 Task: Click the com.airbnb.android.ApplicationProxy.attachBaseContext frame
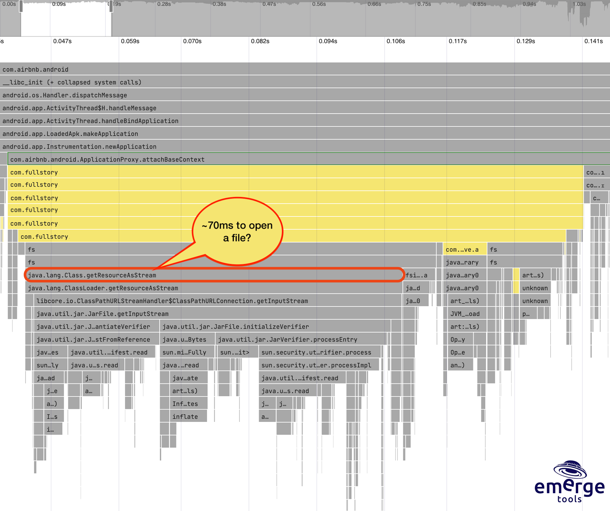[x=106, y=159]
